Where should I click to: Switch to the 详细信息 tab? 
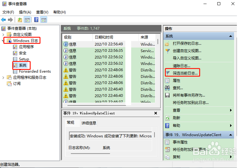(89, 123)
